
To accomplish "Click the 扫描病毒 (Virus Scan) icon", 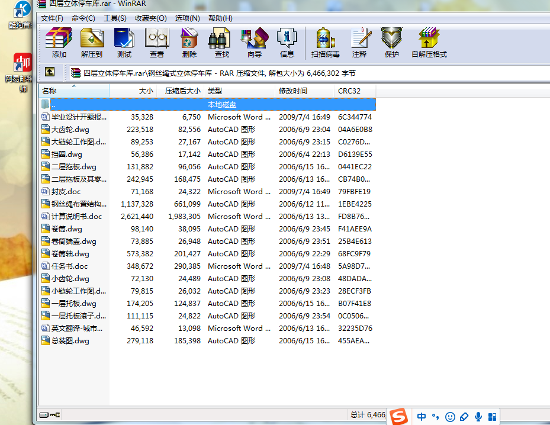I will 325,43.
